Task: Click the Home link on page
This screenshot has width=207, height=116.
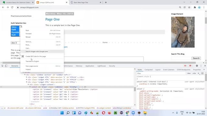Action: tap(105, 43)
